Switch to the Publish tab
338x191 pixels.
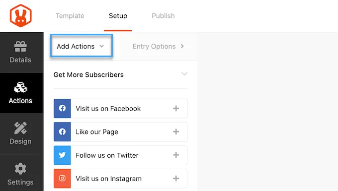(163, 16)
